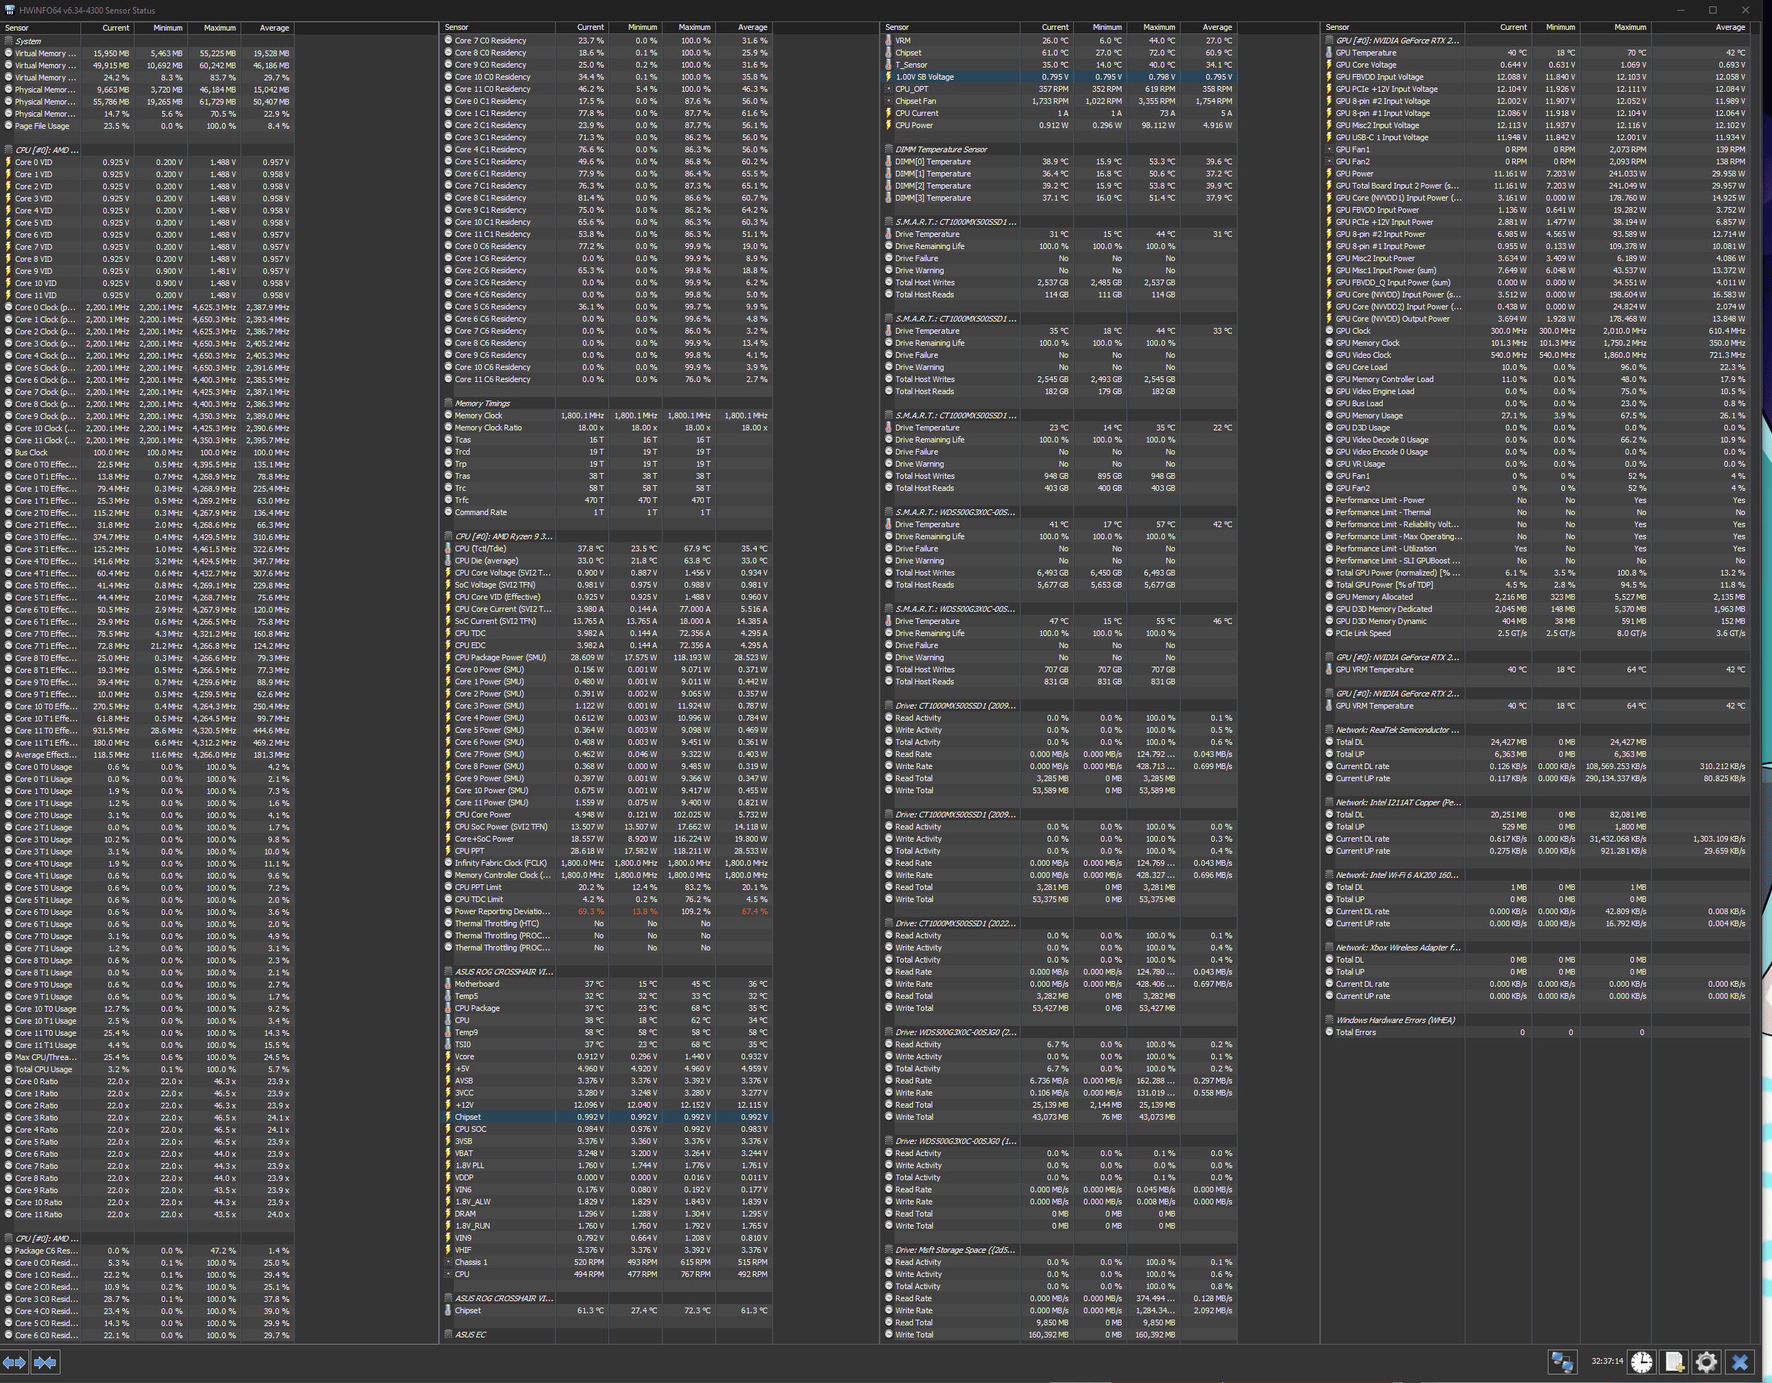Select the 1.00V SB Voltage row
The width and height of the screenshot is (1772, 1383).
tap(924, 77)
